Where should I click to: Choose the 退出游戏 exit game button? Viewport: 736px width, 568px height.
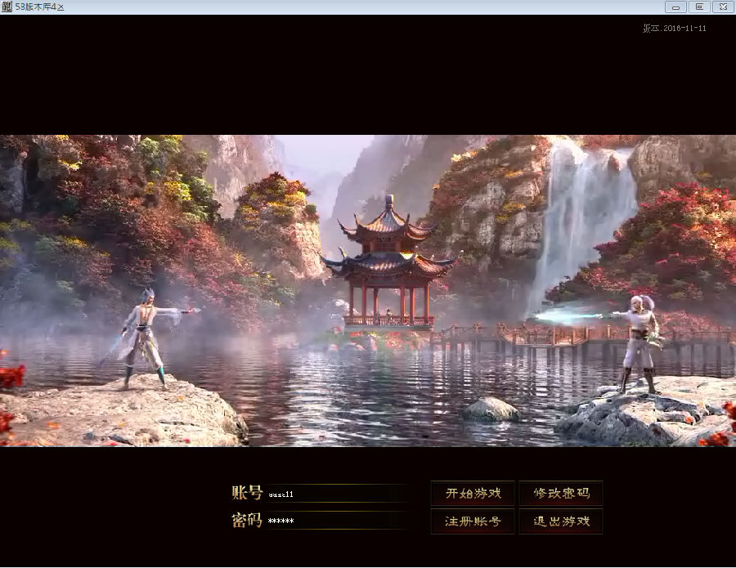click(x=561, y=521)
